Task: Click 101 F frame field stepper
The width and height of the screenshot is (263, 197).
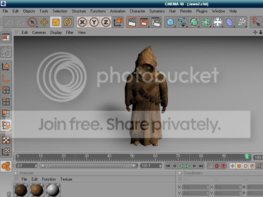Action: (160, 166)
